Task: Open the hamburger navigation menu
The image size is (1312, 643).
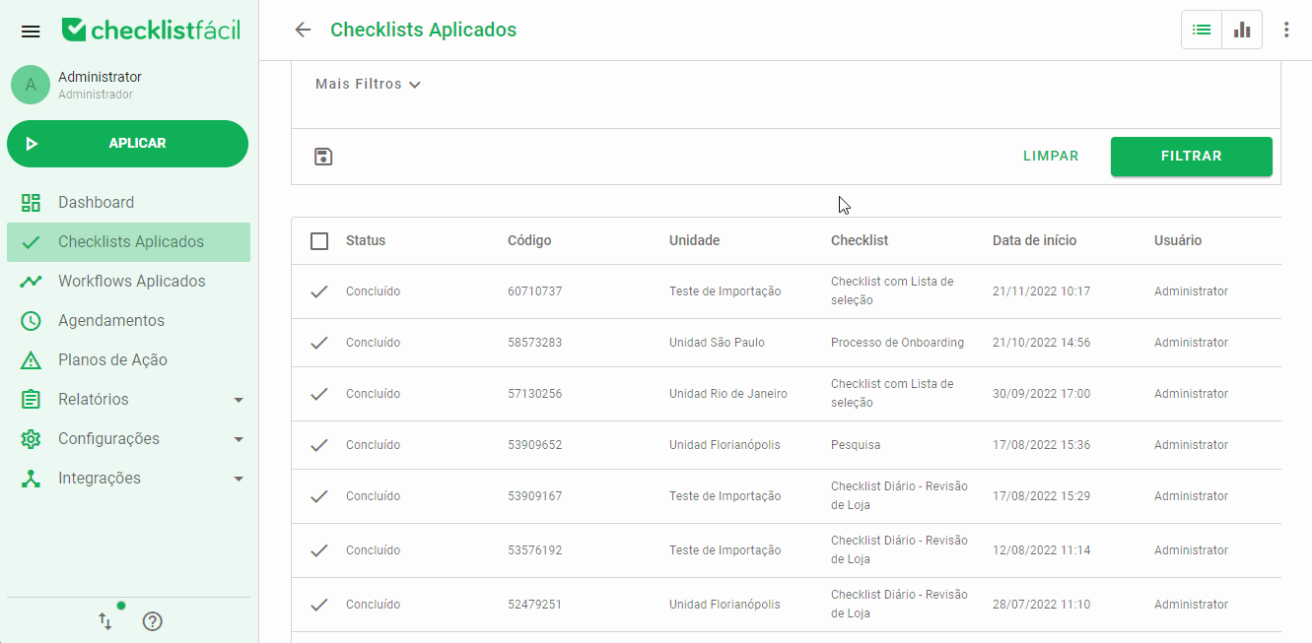Action: (31, 30)
